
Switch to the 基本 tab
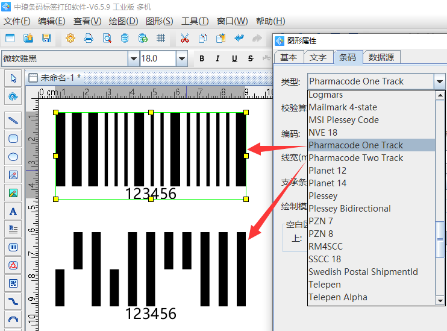point(289,57)
